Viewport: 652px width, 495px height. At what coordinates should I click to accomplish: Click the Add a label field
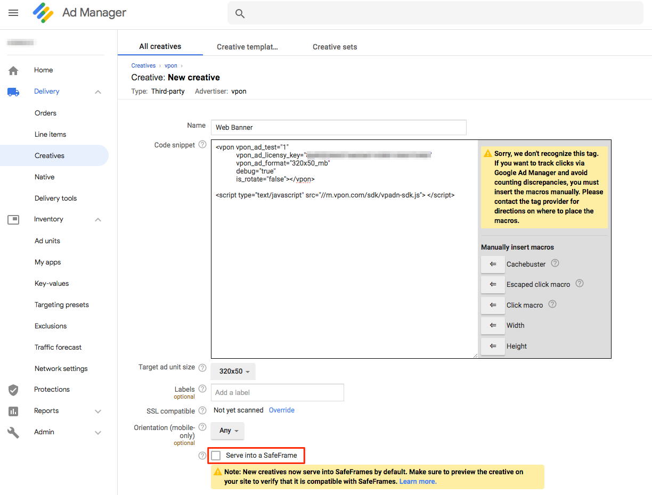tap(277, 392)
